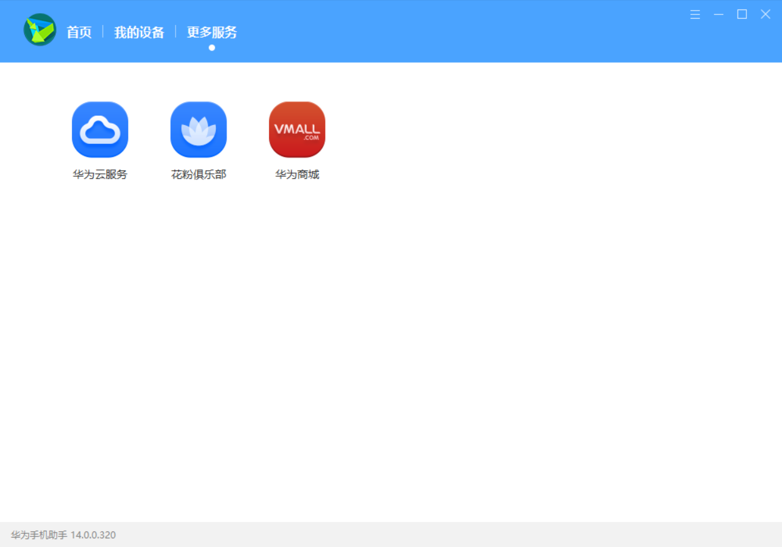Click the 华为云服务 label

(x=100, y=174)
